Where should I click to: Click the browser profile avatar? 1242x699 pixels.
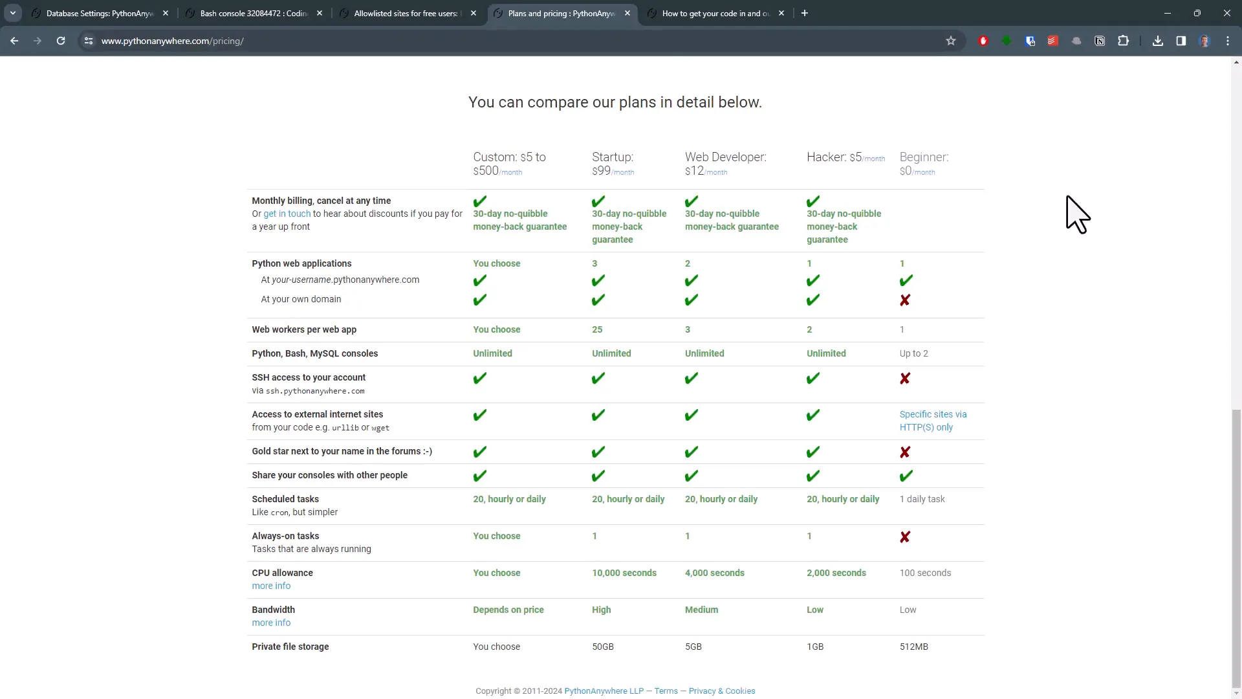(1206, 41)
